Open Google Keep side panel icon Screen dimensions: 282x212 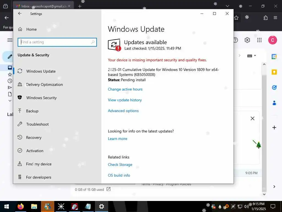(274, 72)
